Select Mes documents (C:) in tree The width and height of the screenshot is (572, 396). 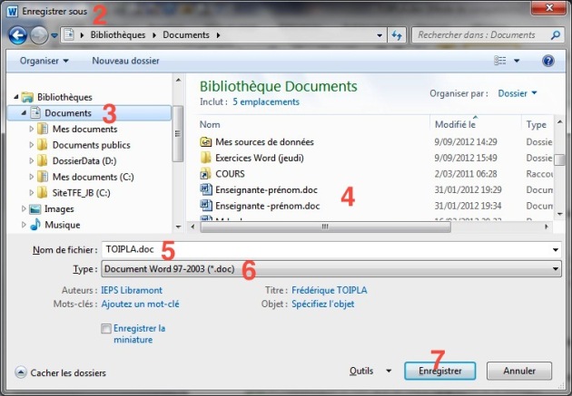click(x=93, y=177)
